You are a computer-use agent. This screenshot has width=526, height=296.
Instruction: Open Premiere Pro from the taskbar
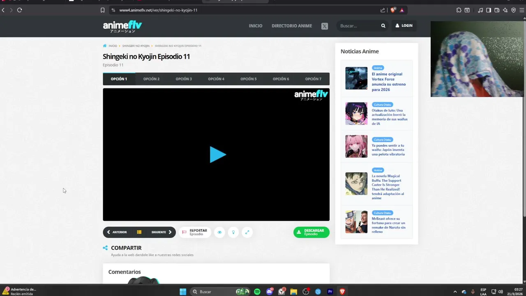click(330, 291)
